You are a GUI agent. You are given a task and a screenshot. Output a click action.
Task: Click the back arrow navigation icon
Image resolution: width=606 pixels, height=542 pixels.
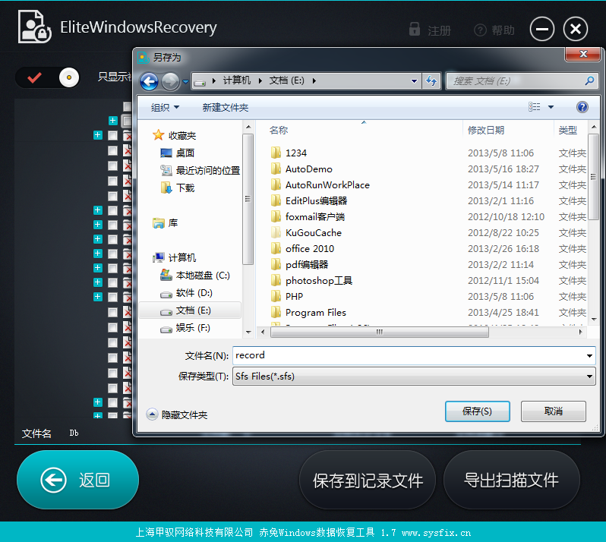click(149, 81)
